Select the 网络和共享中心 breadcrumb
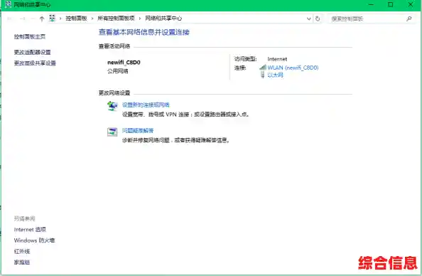Screen dimensions: 422x276 [163, 18]
